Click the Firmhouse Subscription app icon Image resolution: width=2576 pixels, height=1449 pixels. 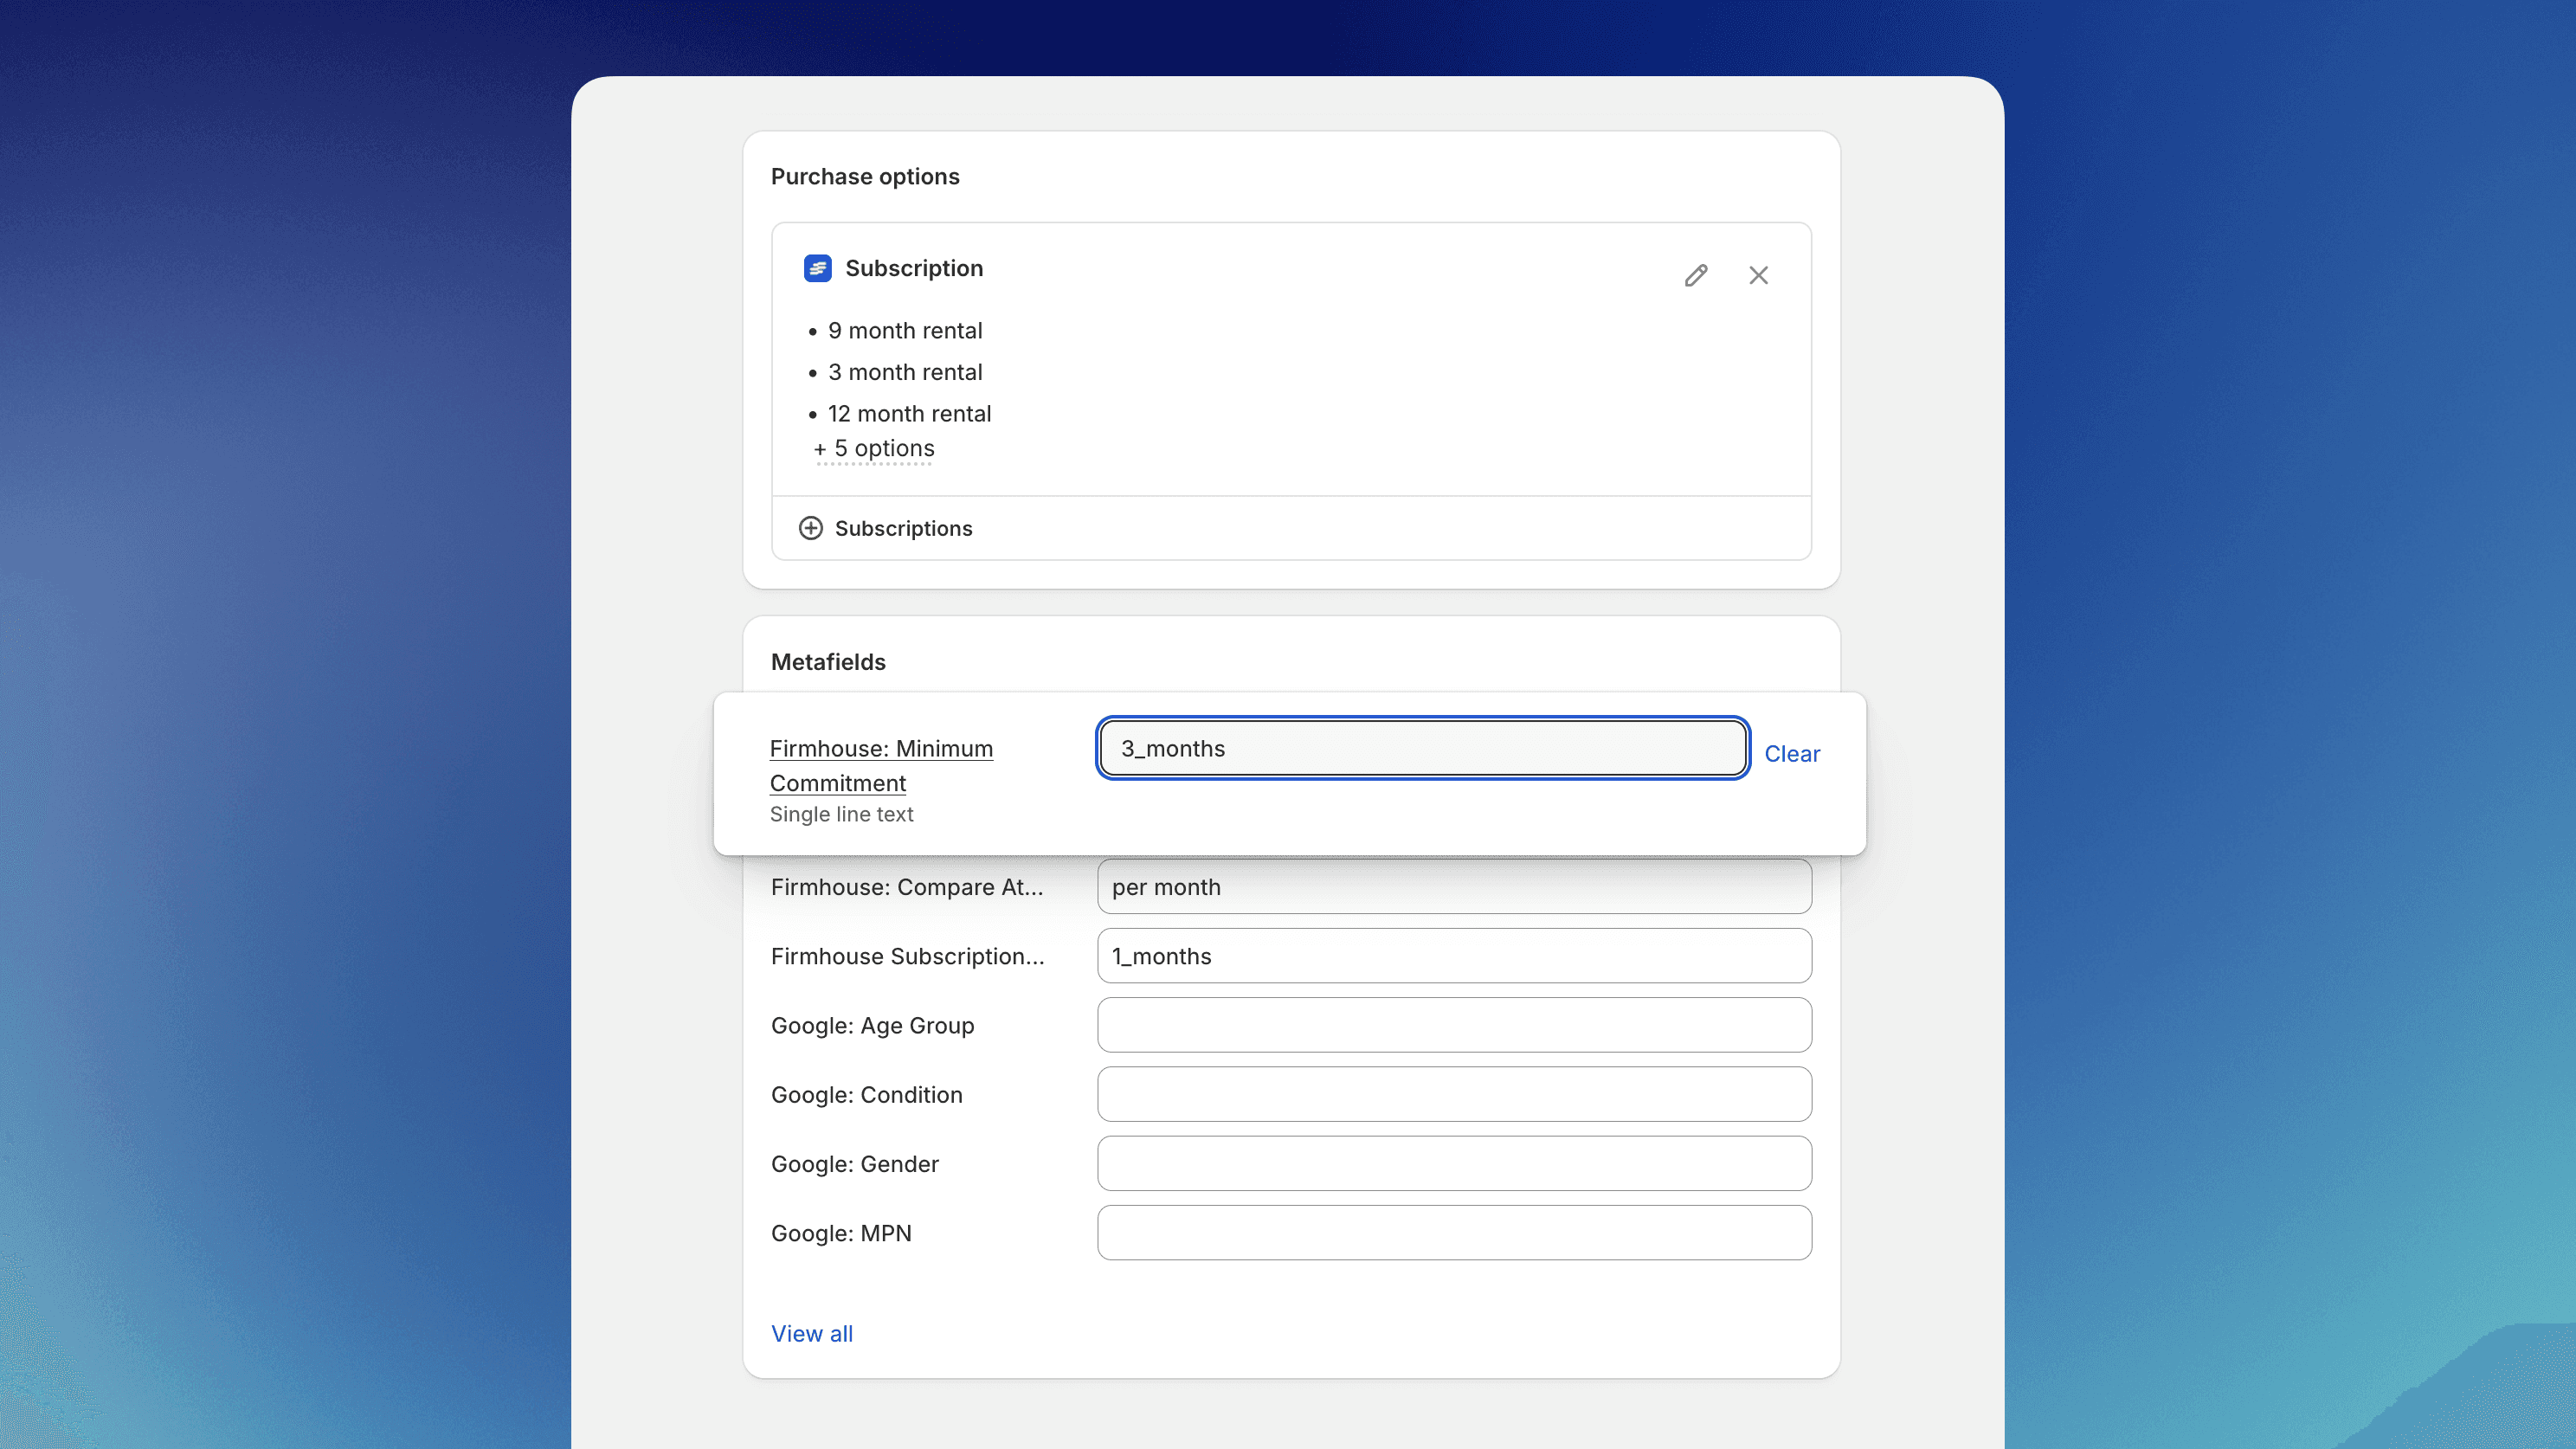click(x=817, y=268)
